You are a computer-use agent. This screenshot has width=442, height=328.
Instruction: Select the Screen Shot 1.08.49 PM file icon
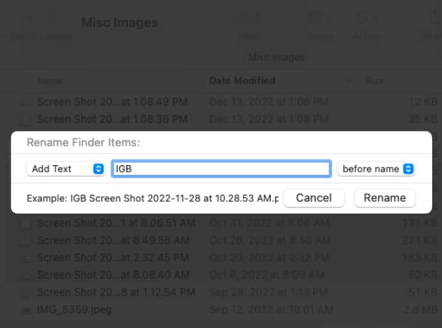pos(26,102)
